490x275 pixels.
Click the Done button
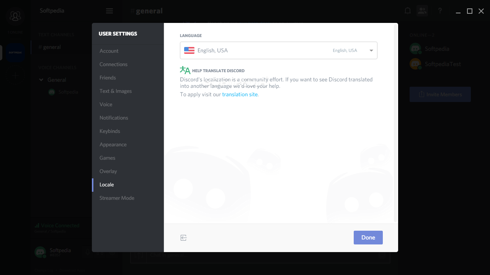tap(368, 238)
